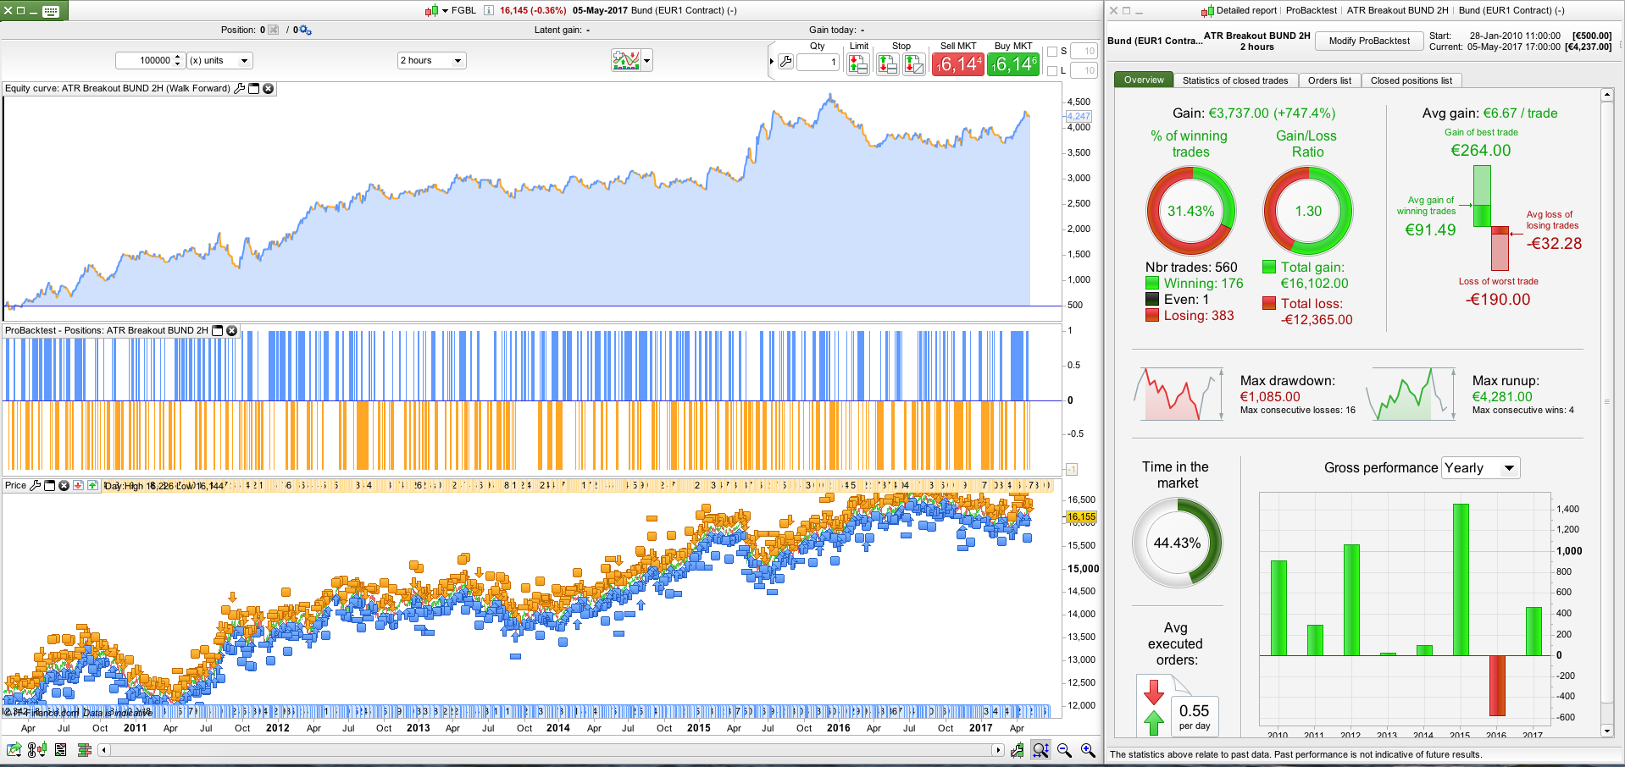Switch to the Overview tab
Image resolution: width=1625 pixels, height=767 pixels.
point(1144,80)
